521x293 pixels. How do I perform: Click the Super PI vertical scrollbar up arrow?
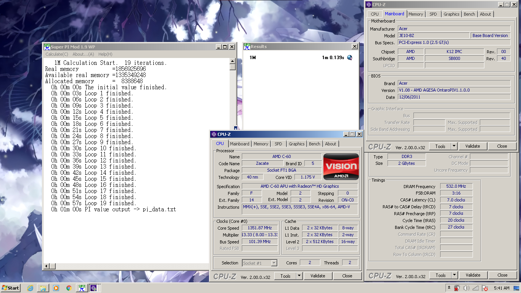click(233, 61)
